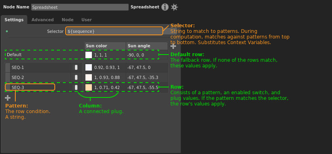Toggle the SEQ-3 row enabled switch
Image resolution: width=332 pixels, height=154 pixels.
pos(76,87)
